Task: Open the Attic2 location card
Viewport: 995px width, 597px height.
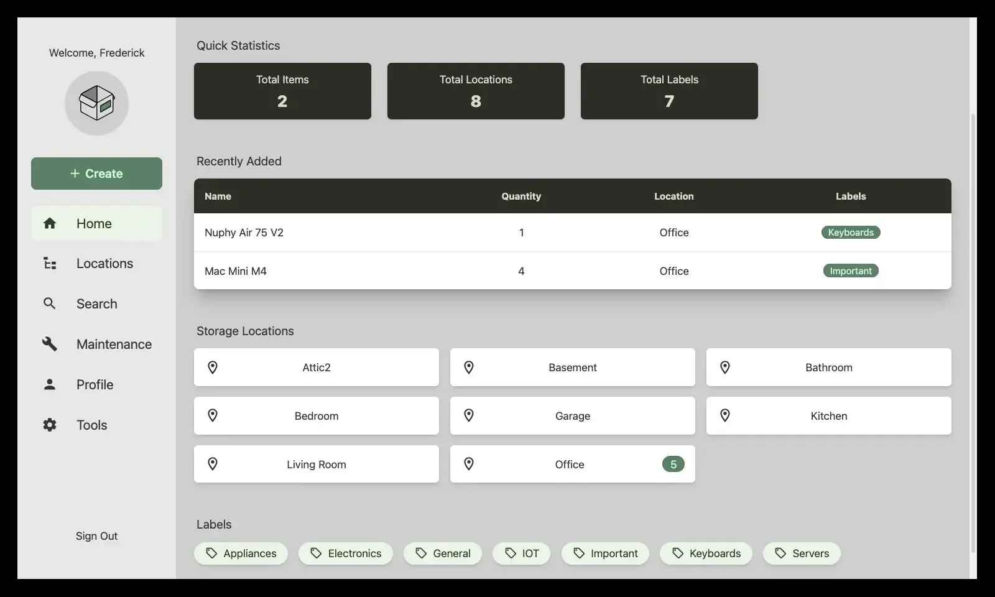Action: [316, 367]
